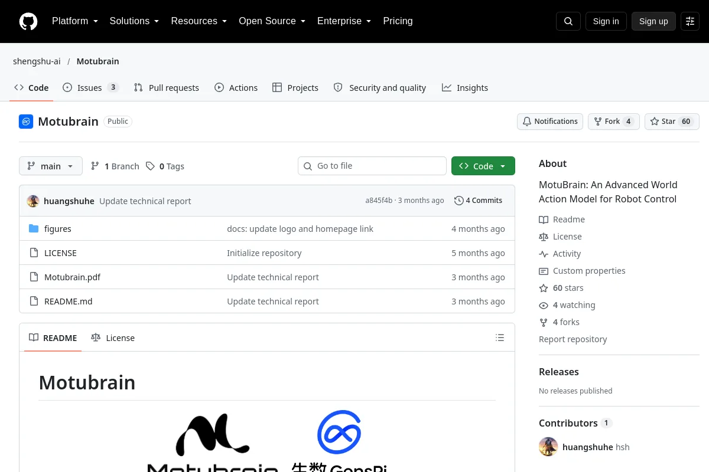Expand the Platform menu
The width and height of the screenshot is (709, 472).
(x=75, y=21)
